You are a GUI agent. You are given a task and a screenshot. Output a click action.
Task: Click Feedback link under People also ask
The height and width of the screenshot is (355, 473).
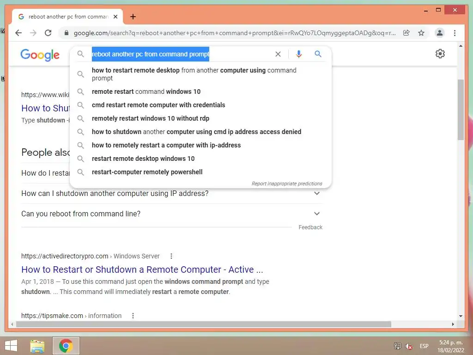(x=310, y=227)
